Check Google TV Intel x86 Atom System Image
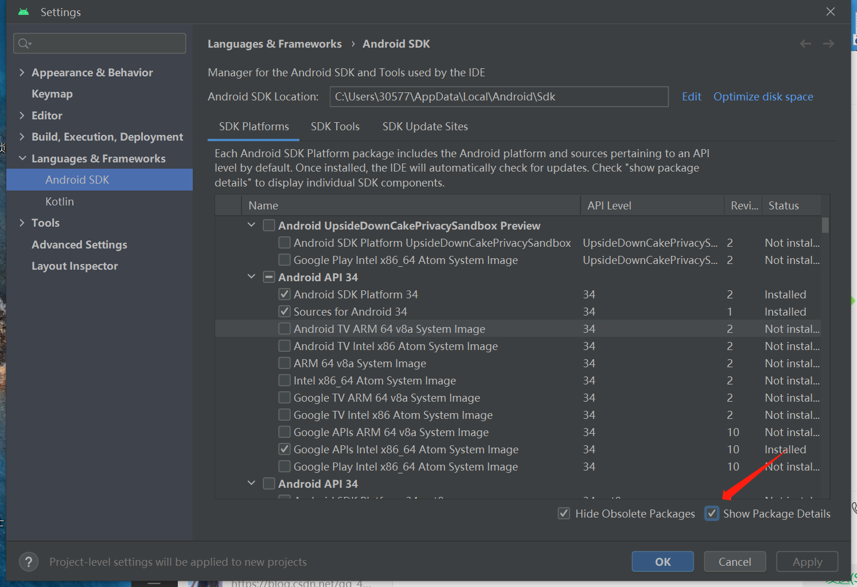The image size is (857, 587). click(x=284, y=415)
